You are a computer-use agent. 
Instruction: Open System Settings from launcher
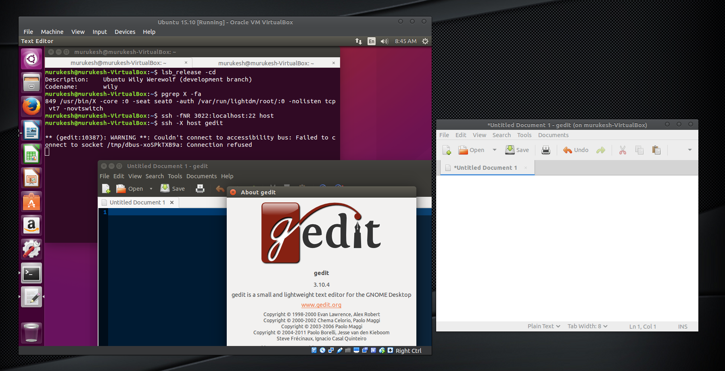point(31,249)
